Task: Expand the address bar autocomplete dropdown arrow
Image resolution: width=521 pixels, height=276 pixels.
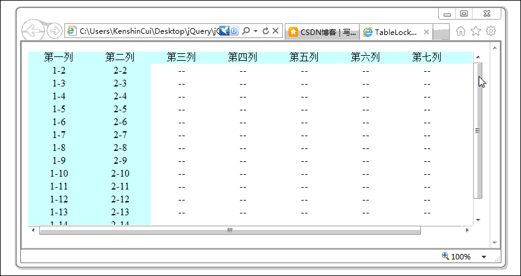Action: click(256, 31)
